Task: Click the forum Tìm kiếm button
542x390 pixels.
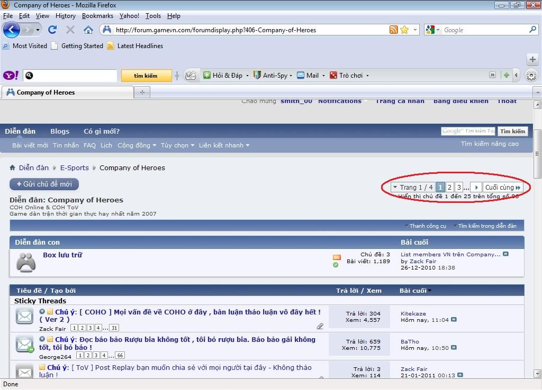Action: 512,131
